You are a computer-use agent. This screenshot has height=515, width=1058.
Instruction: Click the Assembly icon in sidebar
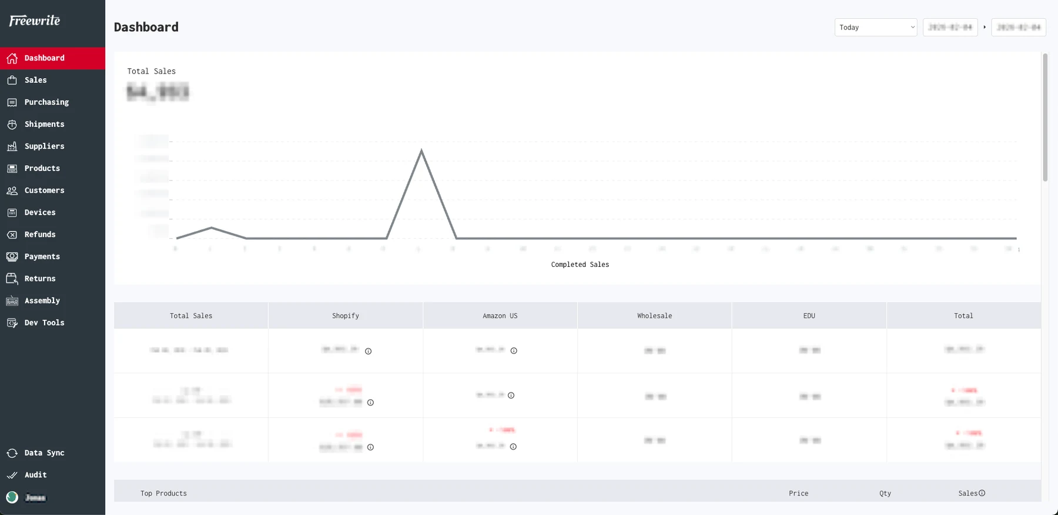click(x=12, y=300)
